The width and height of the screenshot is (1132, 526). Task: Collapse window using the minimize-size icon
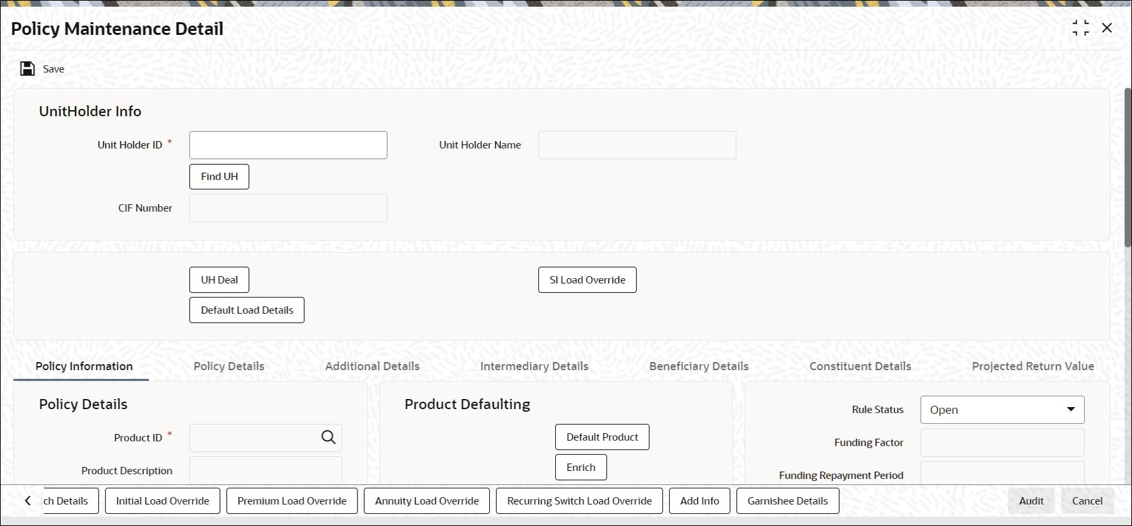coord(1081,28)
